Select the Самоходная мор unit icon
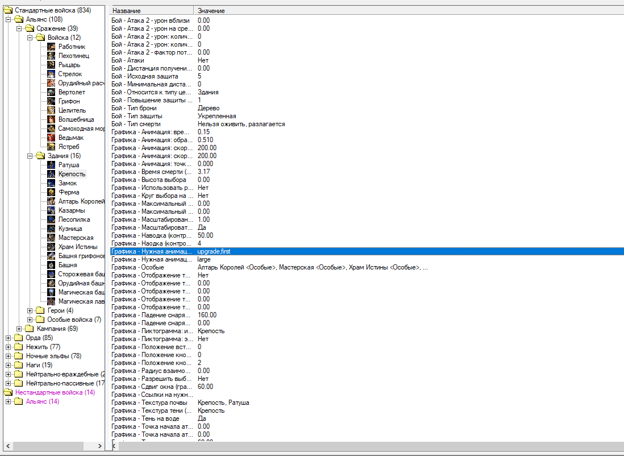This screenshot has height=456, width=624. point(51,128)
